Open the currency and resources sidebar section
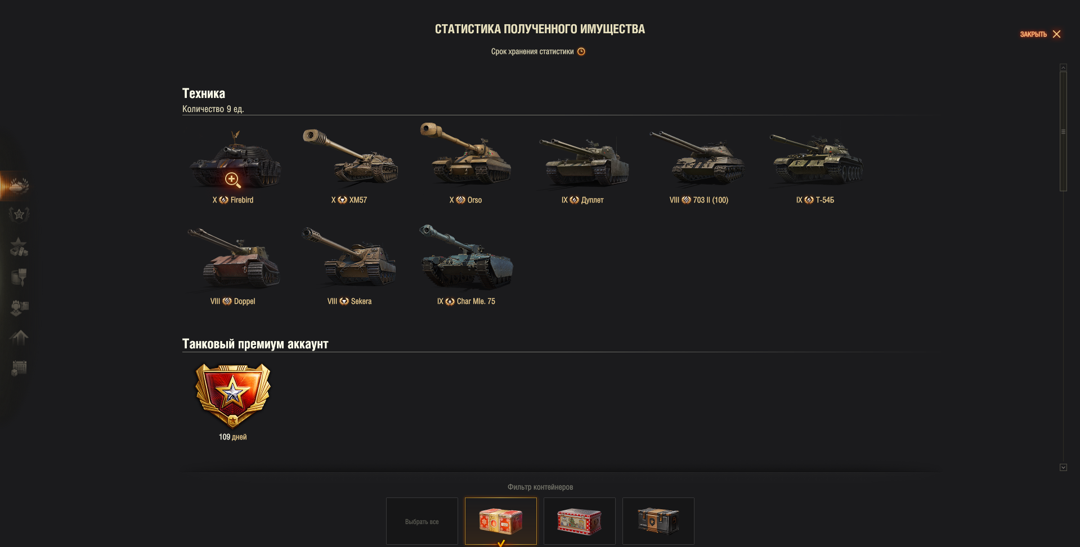1080x547 pixels. 19,246
